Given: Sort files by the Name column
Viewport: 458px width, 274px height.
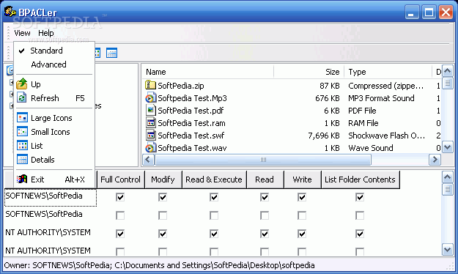Looking at the screenshot, I should 208,72.
